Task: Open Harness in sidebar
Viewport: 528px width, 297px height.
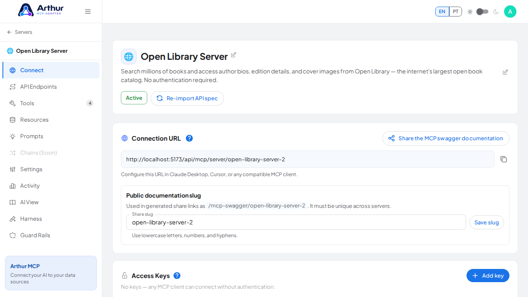Action: tap(51, 219)
